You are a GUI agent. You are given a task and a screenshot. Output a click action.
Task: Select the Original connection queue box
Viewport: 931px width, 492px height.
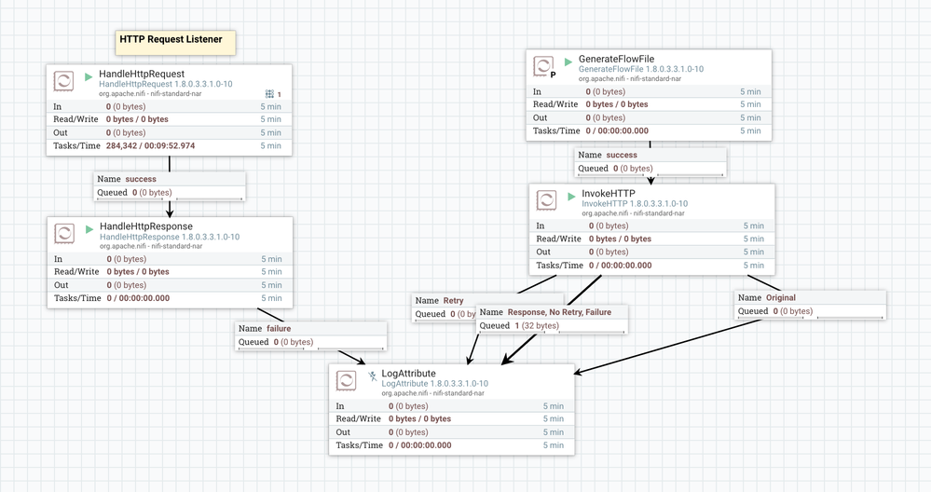point(811,305)
